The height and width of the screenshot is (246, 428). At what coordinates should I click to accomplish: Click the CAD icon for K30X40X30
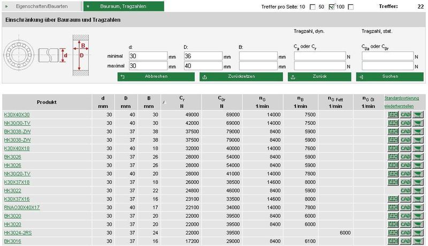406,115
